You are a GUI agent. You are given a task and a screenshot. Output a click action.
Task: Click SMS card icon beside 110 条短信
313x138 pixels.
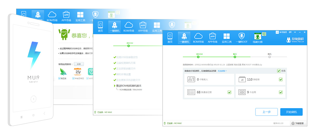[x=242, y=79]
